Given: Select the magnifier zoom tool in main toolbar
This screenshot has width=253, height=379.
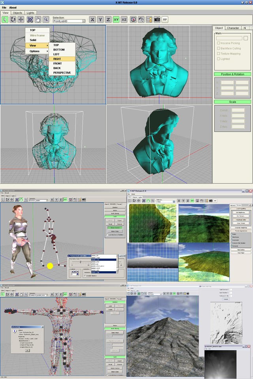Looking at the screenshot, I should pos(45,20).
